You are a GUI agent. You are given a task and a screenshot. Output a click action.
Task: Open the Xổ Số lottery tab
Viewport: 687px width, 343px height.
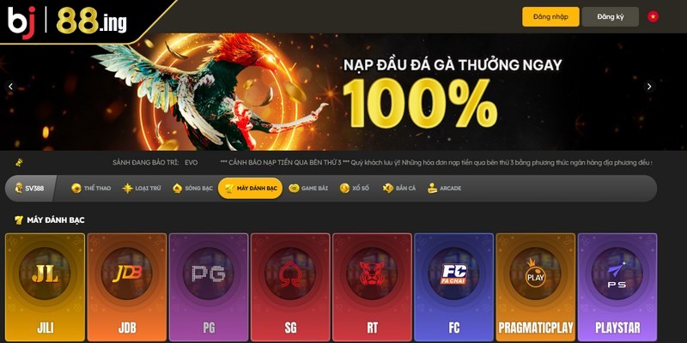coord(355,188)
